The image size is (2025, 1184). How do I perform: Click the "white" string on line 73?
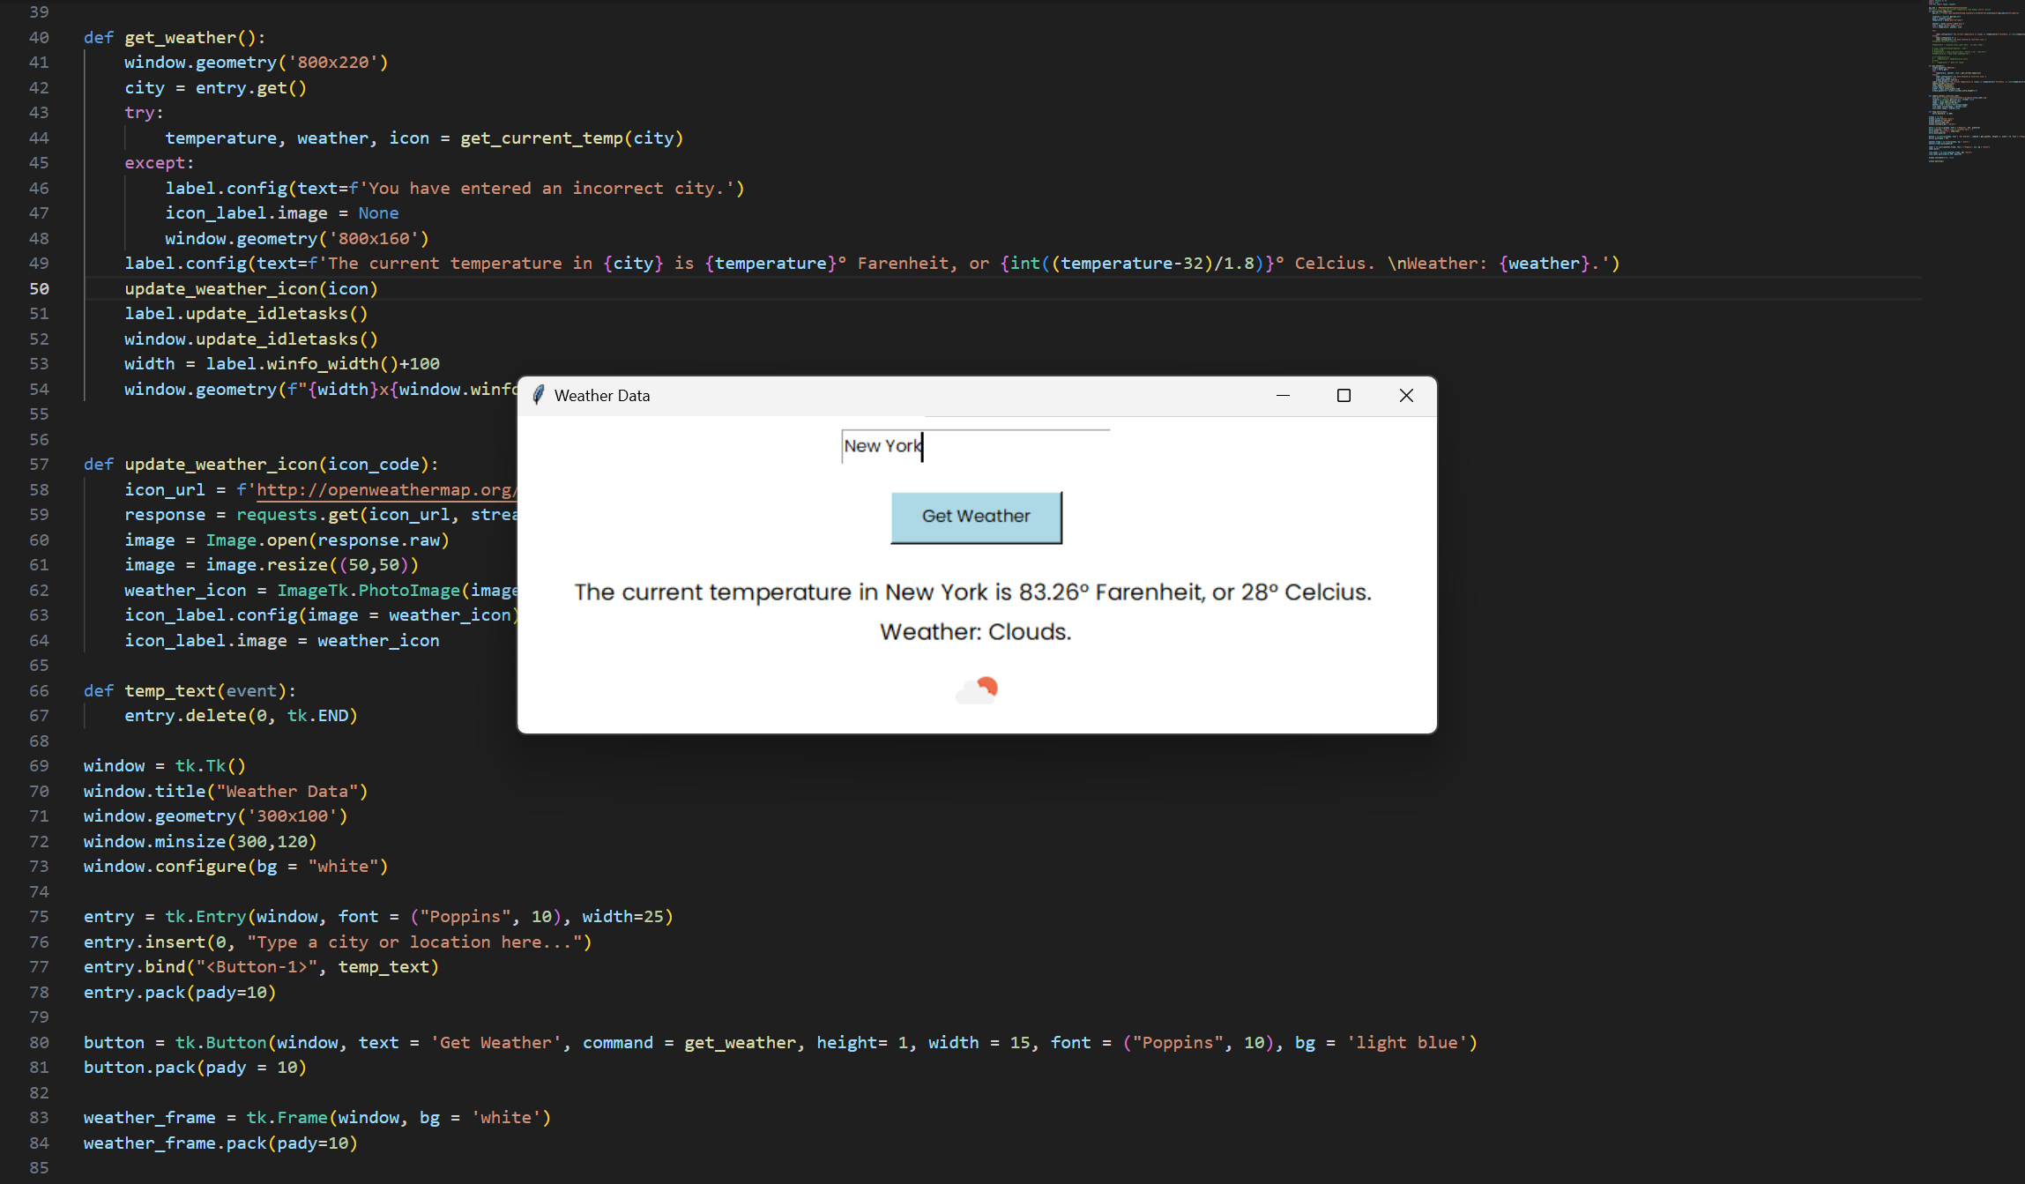tap(343, 867)
